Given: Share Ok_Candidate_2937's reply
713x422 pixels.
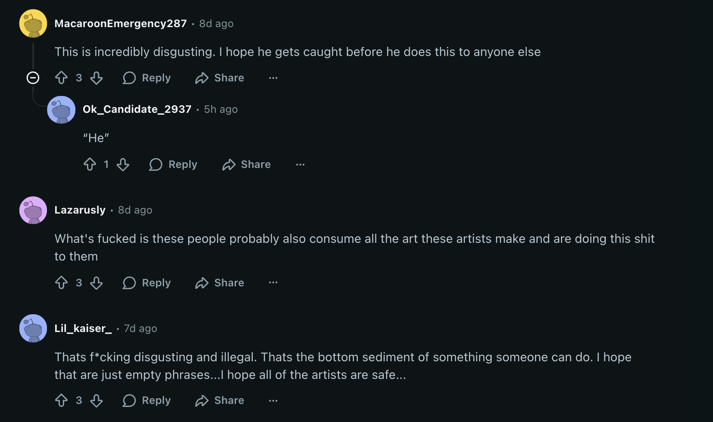Looking at the screenshot, I should [247, 164].
